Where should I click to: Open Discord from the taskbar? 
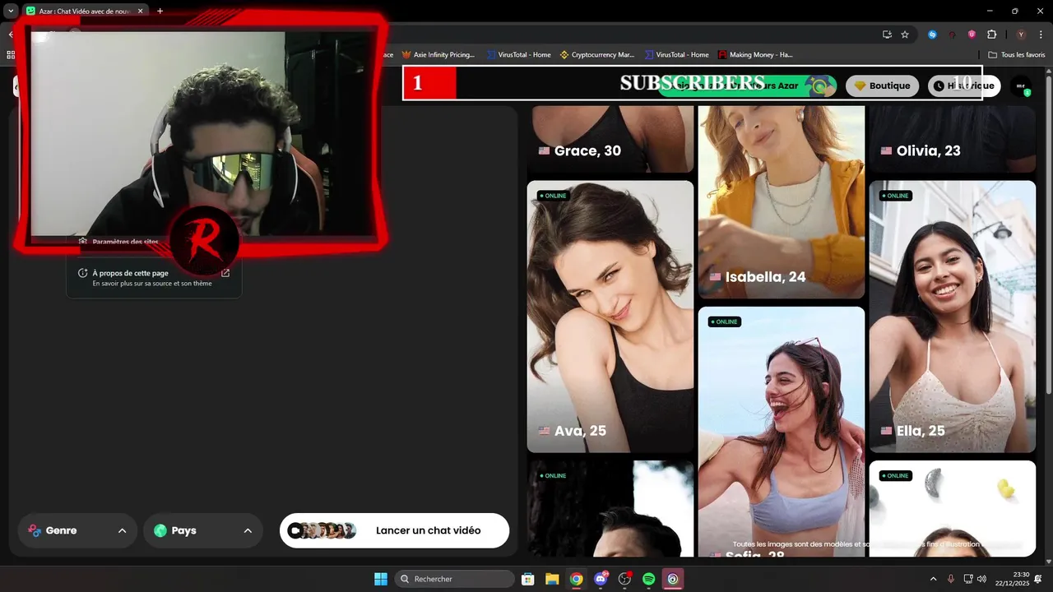pos(601,579)
